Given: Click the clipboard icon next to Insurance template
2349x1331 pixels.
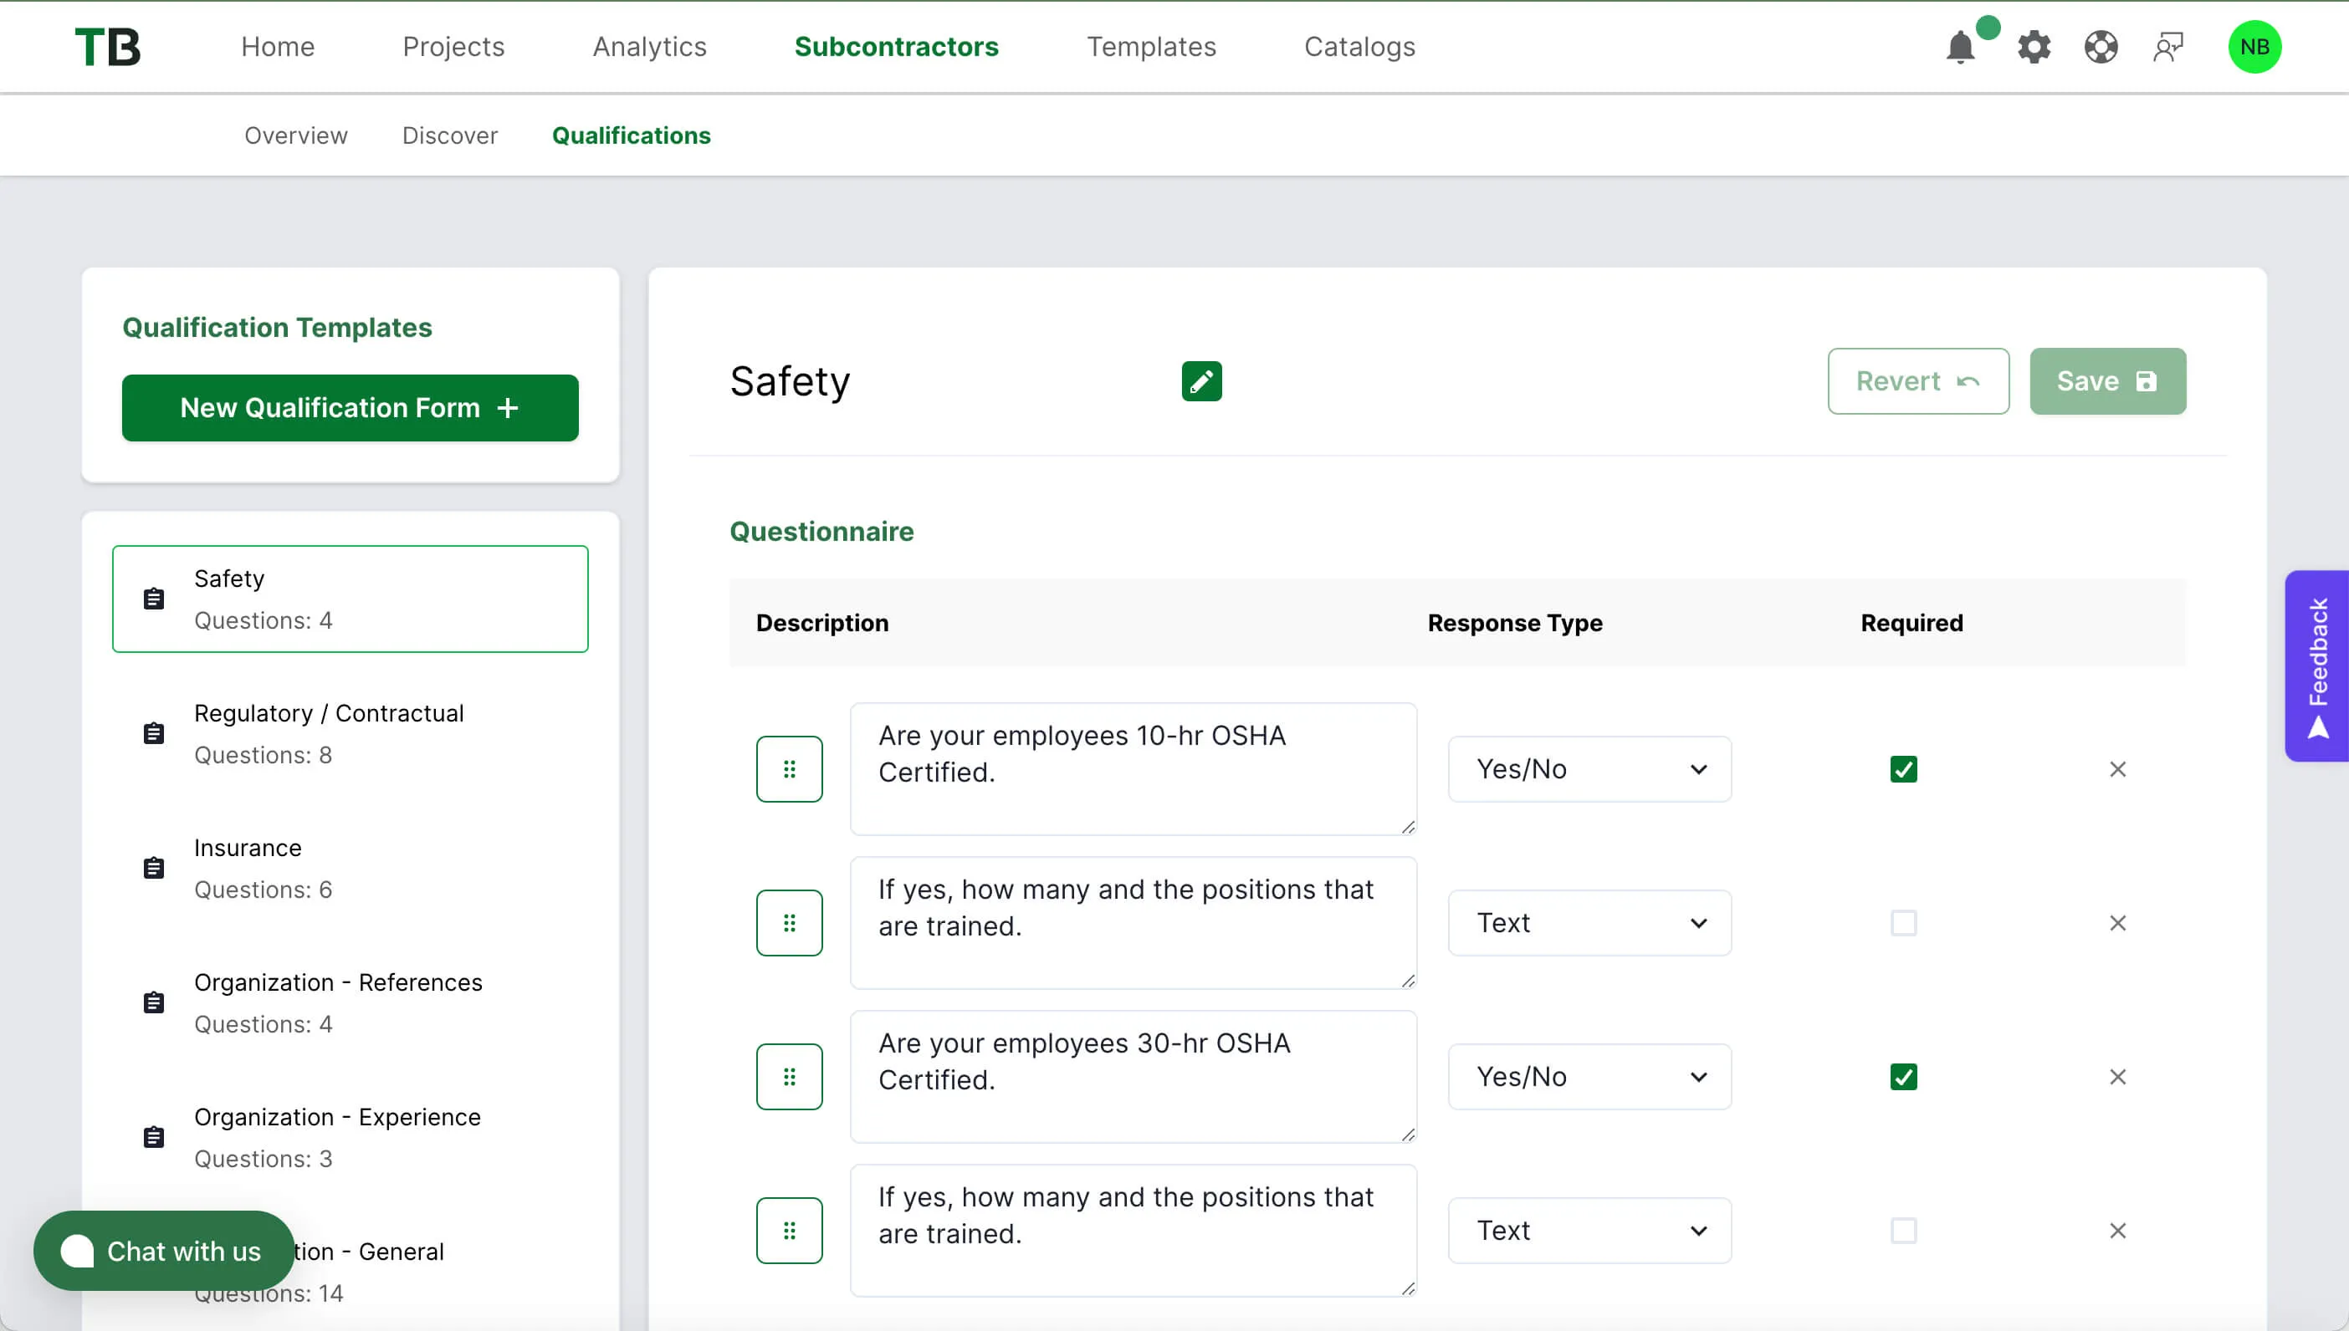Looking at the screenshot, I should coord(153,867).
